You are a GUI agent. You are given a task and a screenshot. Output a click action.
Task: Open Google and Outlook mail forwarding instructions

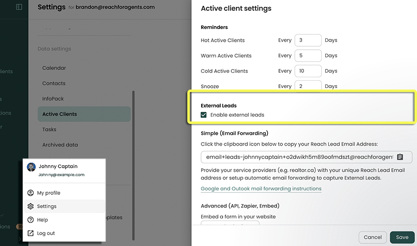tap(261, 188)
